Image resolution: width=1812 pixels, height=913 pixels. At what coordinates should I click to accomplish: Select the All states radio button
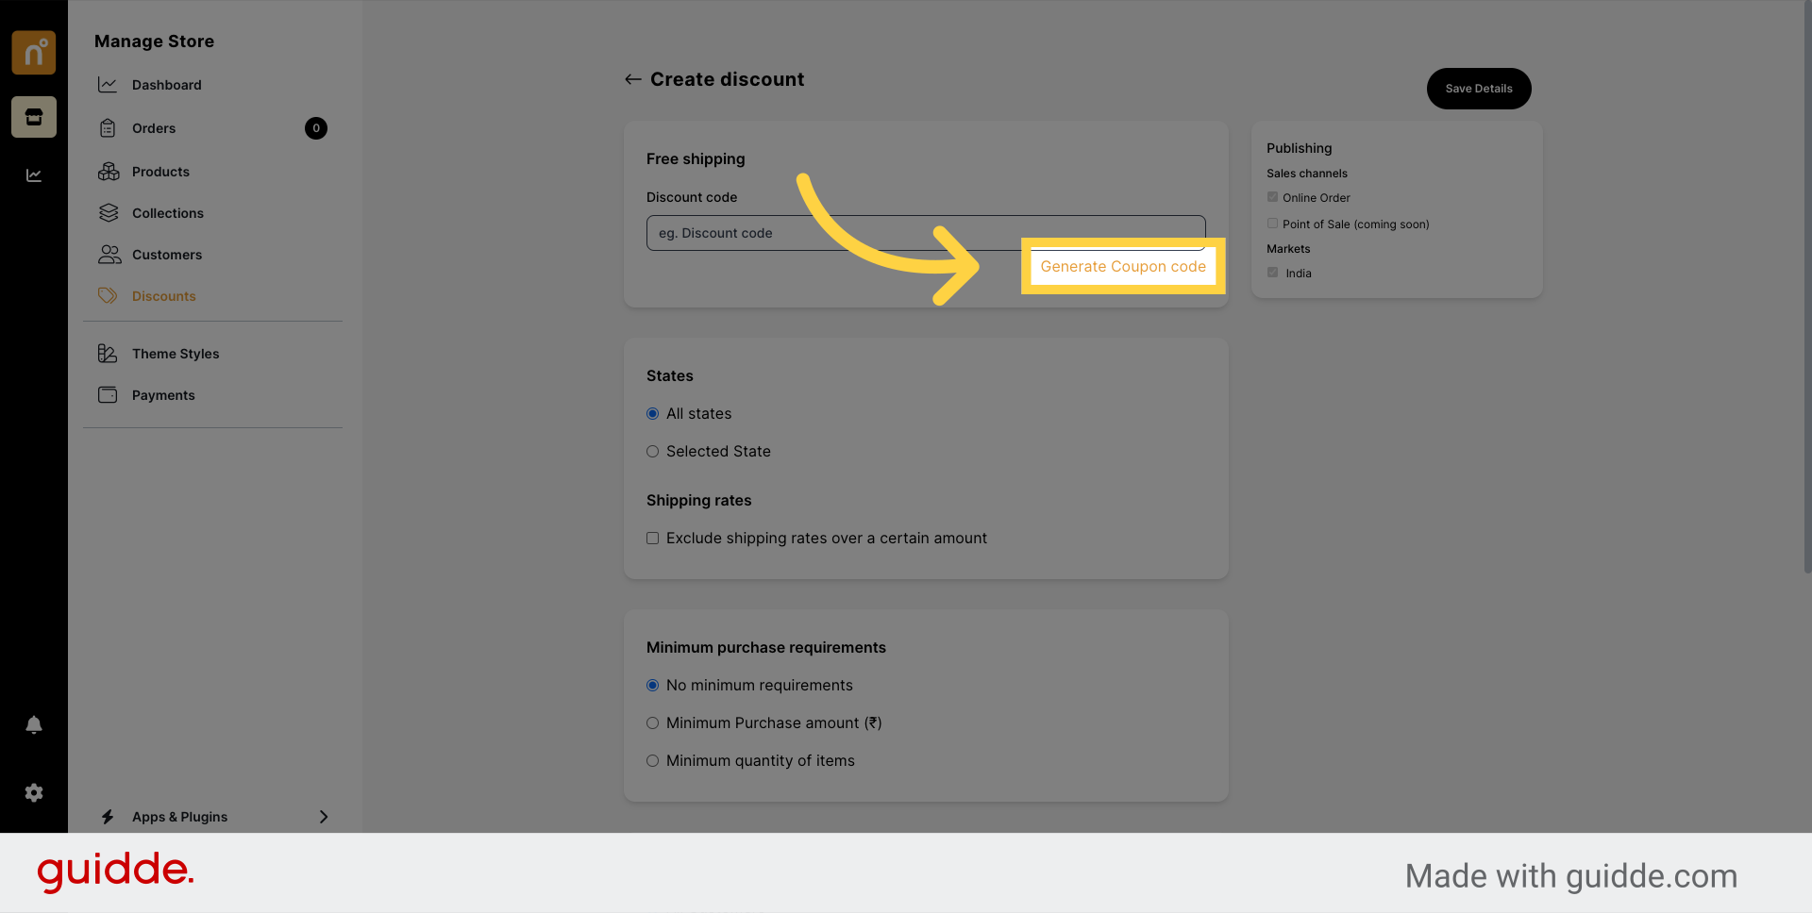click(652, 414)
